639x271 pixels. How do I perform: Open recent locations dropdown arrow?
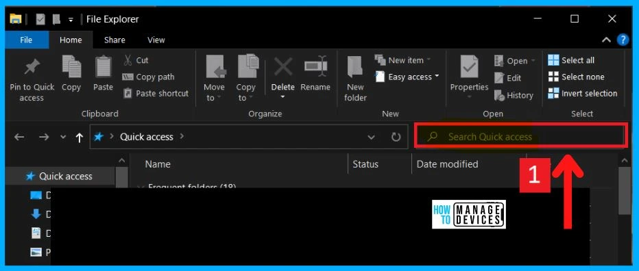[x=63, y=137]
